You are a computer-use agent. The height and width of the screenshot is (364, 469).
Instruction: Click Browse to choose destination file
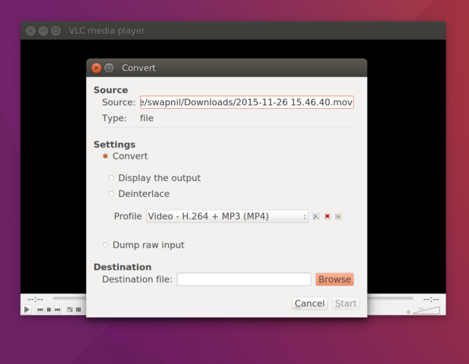coord(334,279)
